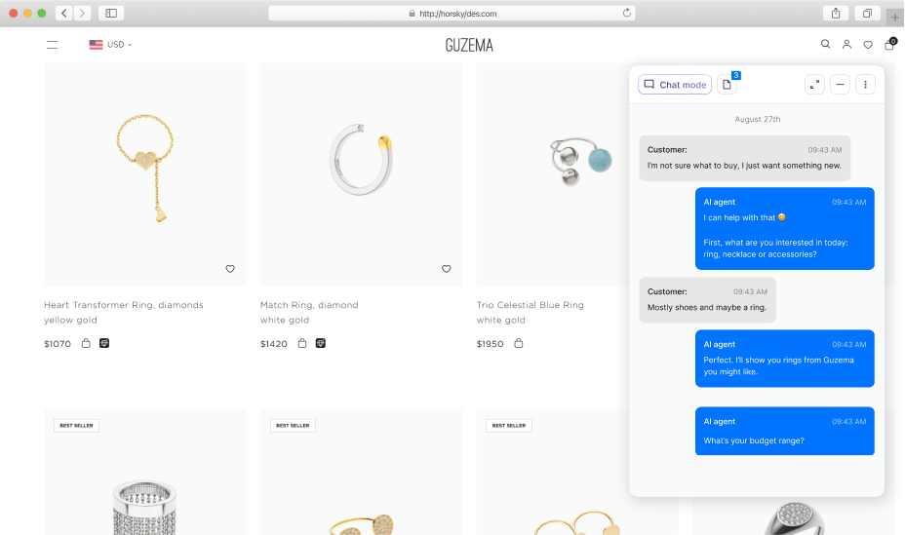The width and height of the screenshot is (905, 535).
Task: Show the Safari sidebar
Action: 111,13
